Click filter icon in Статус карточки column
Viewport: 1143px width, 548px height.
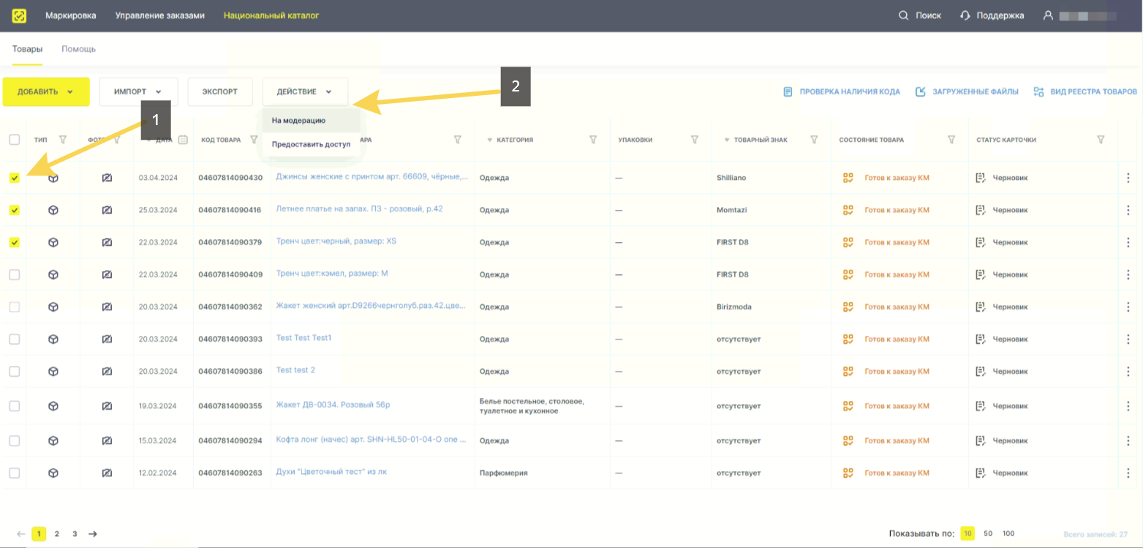1101,140
